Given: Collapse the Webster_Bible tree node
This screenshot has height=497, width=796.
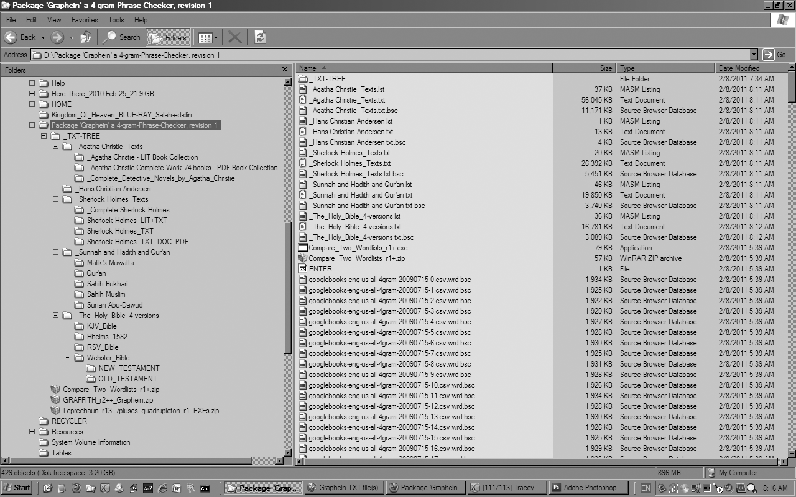Looking at the screenshot, I should 67,357.
